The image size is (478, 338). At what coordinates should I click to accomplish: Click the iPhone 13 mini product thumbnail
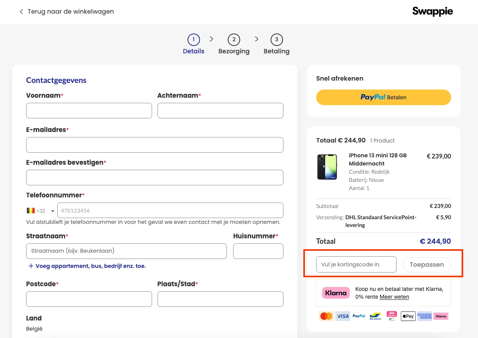327,167
